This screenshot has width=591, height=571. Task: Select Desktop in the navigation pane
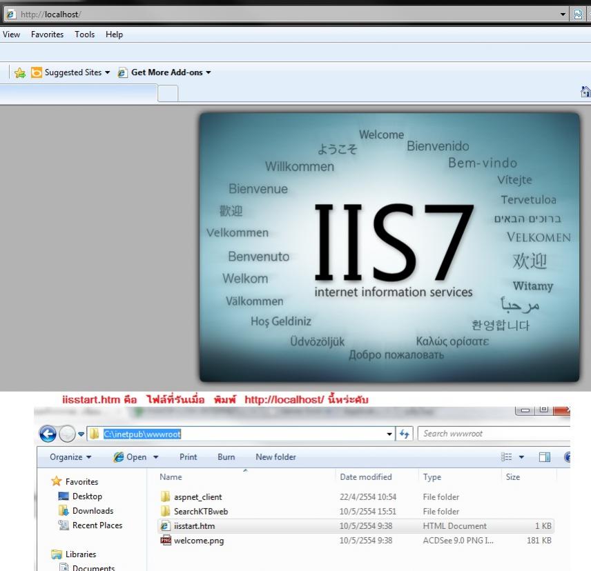point(87,497)
